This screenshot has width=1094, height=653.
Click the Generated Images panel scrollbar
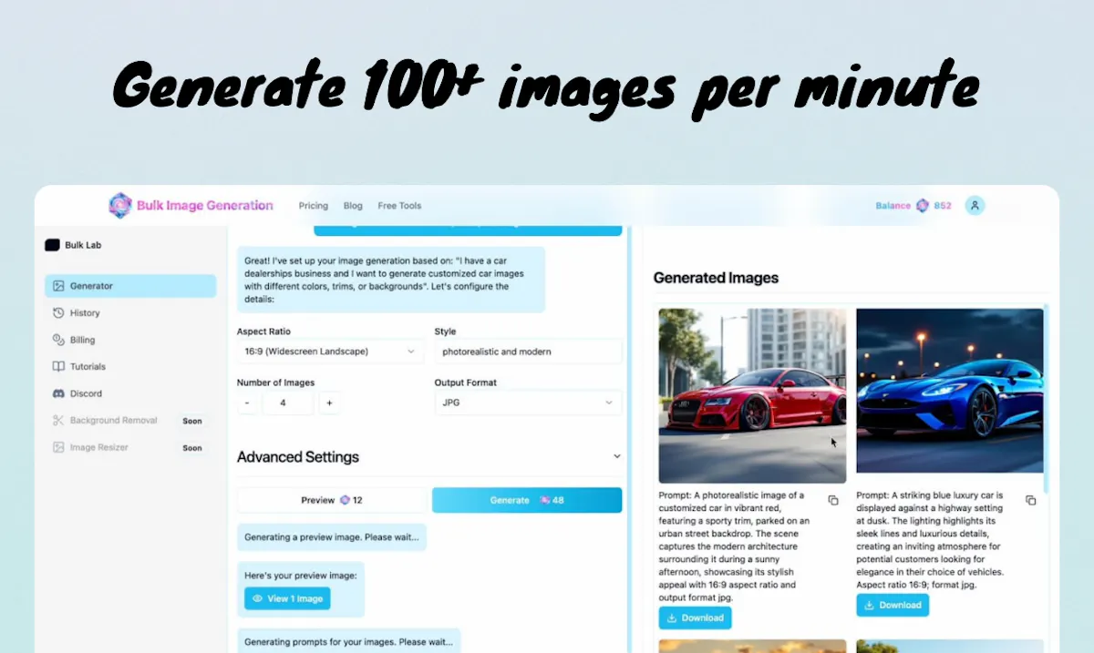(1048, 401)
